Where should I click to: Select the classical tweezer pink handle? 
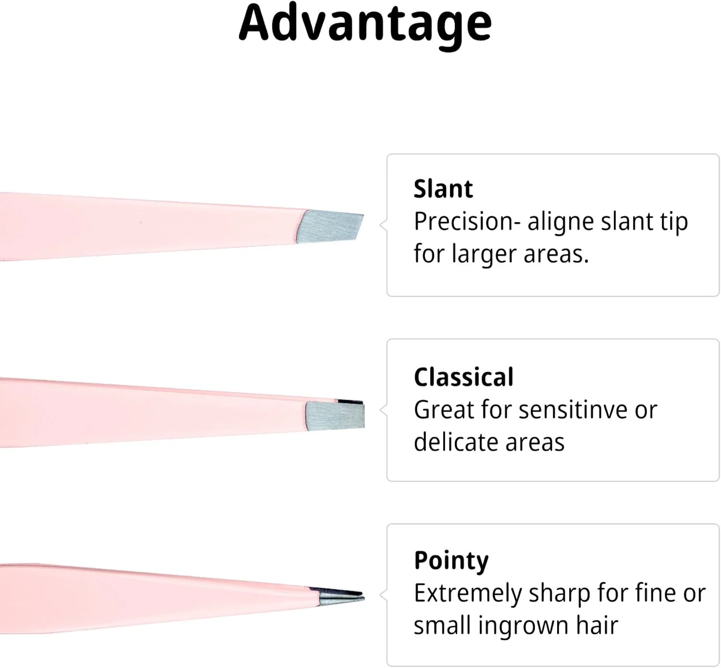click(x=144, y=413)
